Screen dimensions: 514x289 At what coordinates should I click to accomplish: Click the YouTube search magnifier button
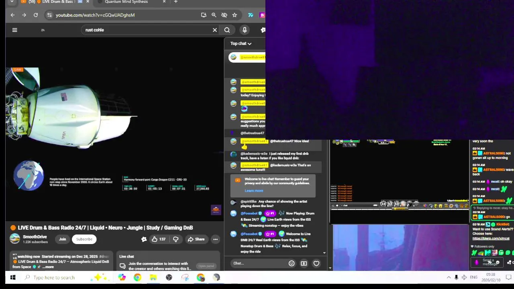(x=227, y=30)
